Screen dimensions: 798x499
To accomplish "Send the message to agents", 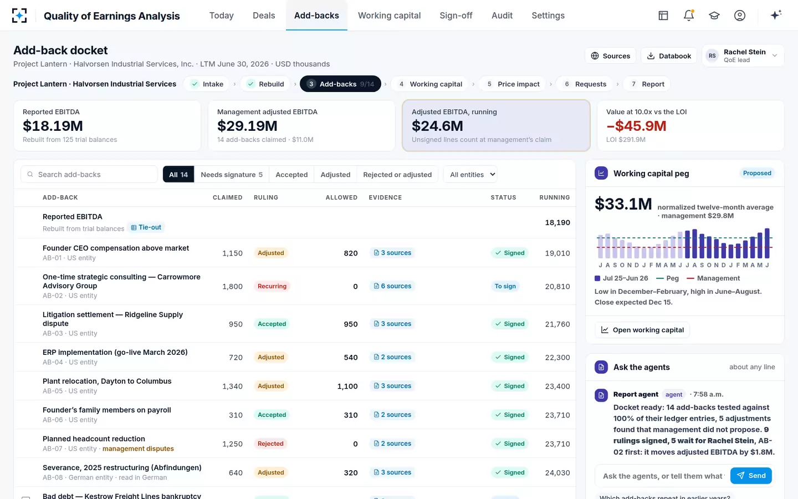I will pos(751,476).
